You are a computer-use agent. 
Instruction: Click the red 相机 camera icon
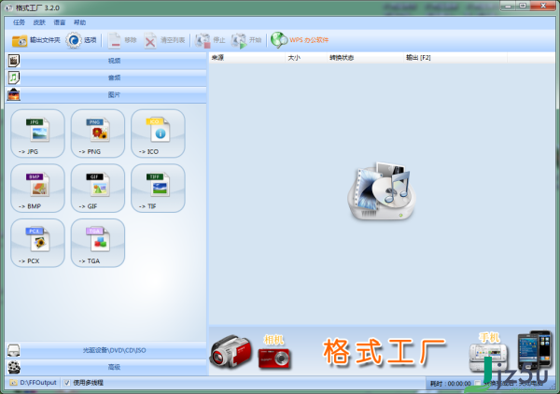[274, 358]
